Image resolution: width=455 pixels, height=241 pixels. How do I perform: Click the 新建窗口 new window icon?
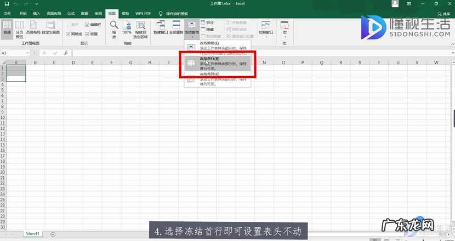pos(161,27)
